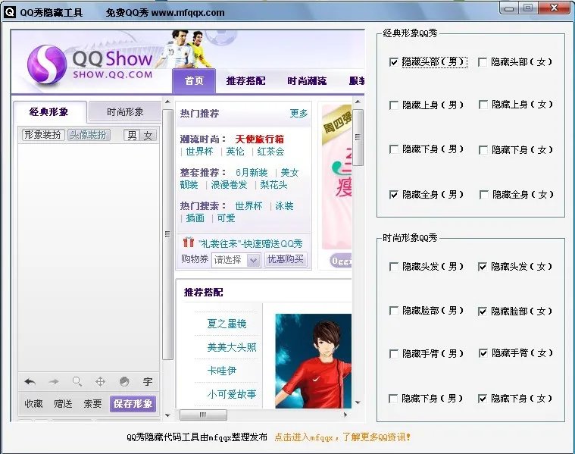Open the 英伦 link
575x454 pixels.
(235, 152)
